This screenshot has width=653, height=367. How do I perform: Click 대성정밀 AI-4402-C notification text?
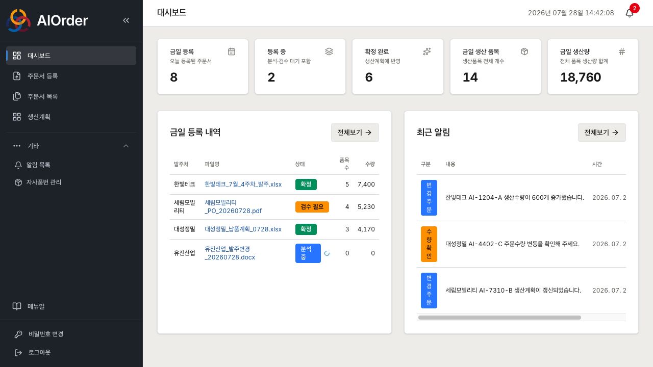512,244
